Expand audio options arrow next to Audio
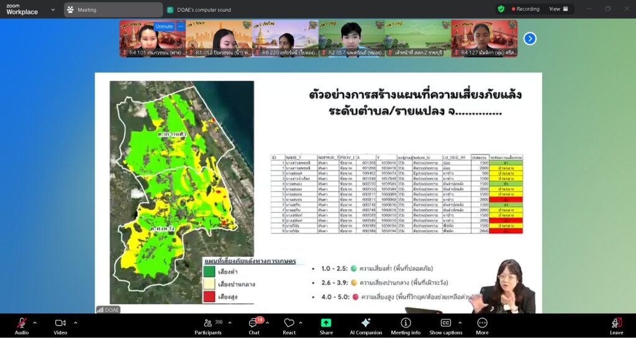The height and width of the screenshot is (338, 636). (35, 322)
